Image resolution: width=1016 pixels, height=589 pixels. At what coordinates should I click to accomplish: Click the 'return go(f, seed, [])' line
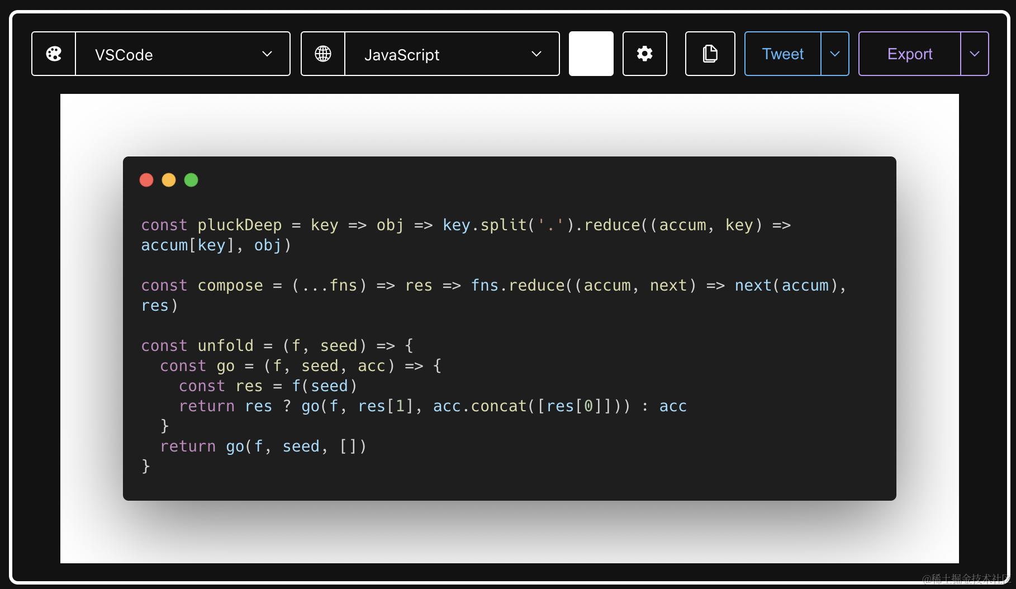(x=263, y=446)
